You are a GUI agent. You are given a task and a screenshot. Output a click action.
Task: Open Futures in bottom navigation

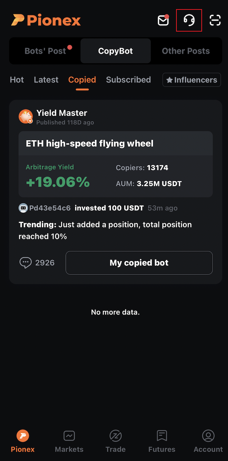pyautogui.click(x=162, y=441)
